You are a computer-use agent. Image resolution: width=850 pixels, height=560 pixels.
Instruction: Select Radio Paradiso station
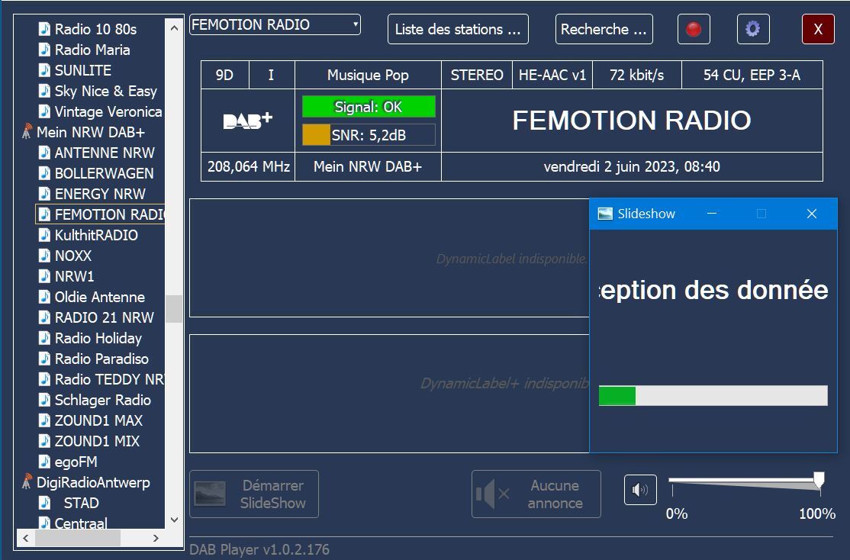click(x=101, y=359)
